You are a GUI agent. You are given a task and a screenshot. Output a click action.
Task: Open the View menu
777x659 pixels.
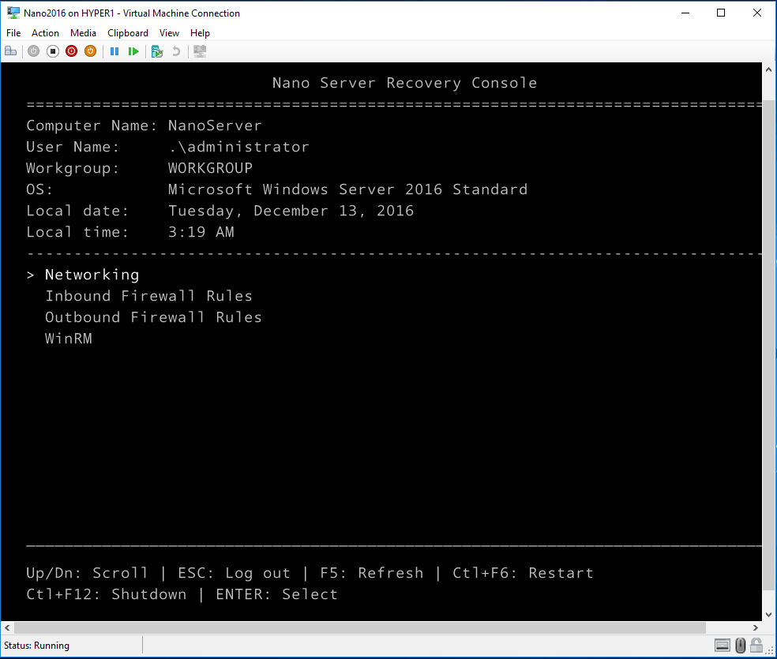pos(169,33)
